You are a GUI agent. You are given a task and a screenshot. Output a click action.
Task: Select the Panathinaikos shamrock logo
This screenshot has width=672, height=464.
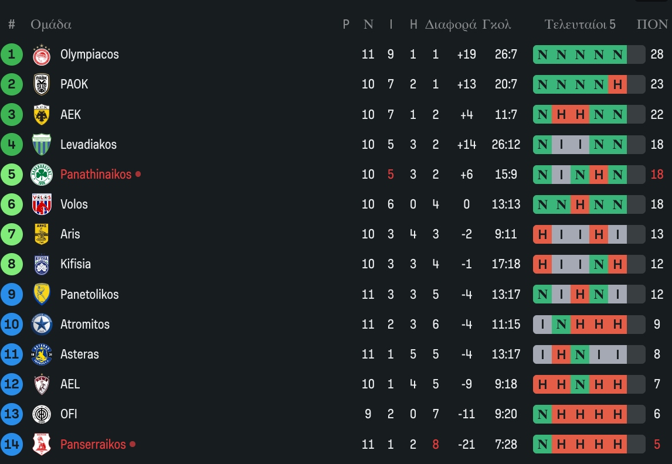point(42,175)
